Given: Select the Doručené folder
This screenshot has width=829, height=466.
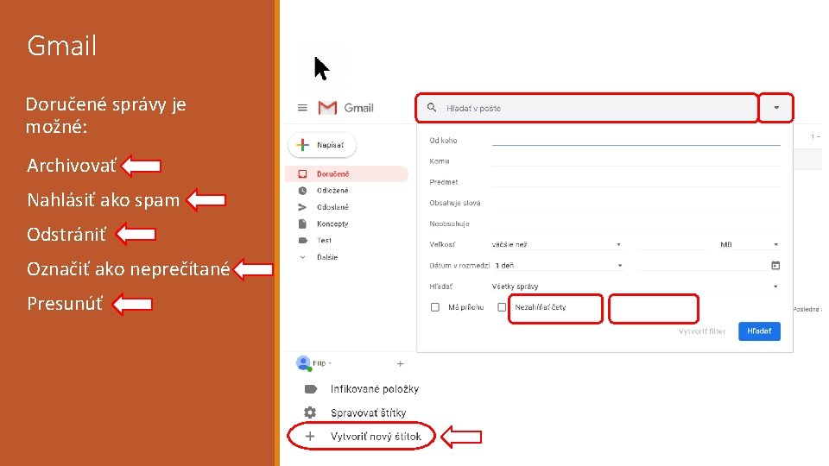Looking at the screenshot, I should [x=347, y=173].
